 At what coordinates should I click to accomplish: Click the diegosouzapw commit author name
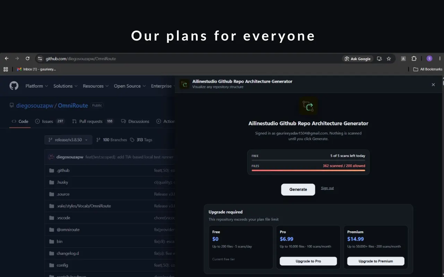click(x=70, y=157)
